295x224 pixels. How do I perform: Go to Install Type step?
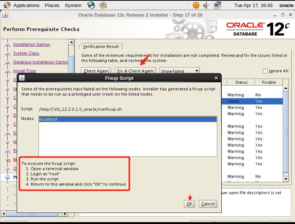coord(24,71)
